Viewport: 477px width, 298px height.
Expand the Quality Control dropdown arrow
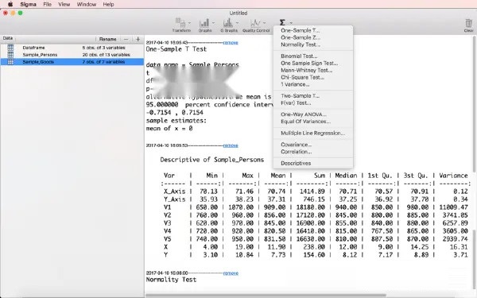pyautogui.click(x=264, y=23)
